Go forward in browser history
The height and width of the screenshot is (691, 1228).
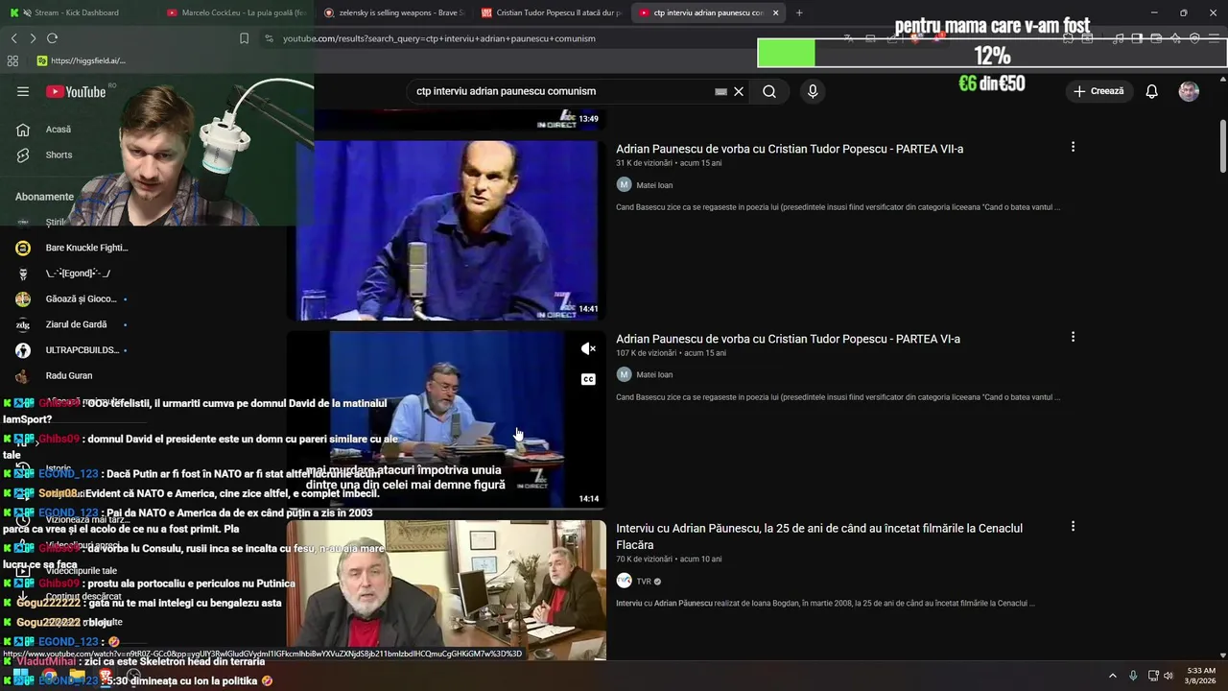[x=33, y=38]
